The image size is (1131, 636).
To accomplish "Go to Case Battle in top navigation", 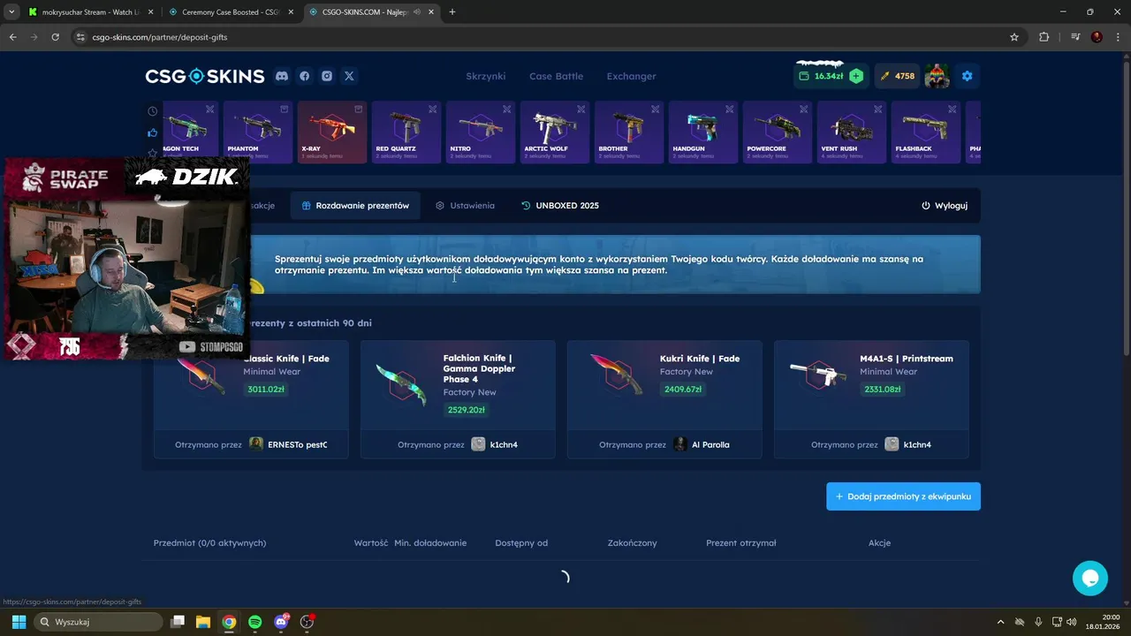I will 556,76.
